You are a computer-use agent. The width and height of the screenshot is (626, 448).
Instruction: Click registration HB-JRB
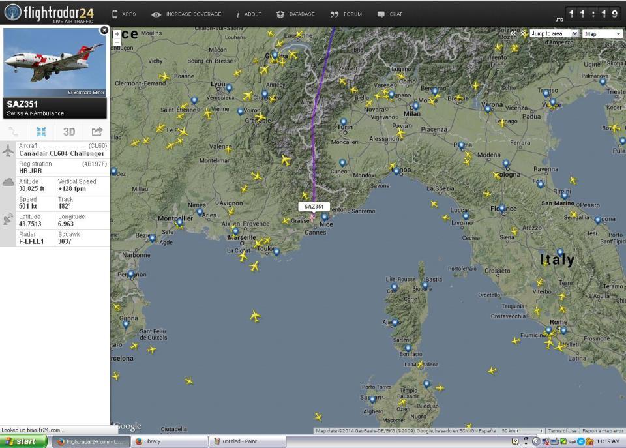click(x=31, y=171)
